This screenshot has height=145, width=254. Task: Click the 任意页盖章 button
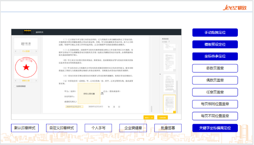pyautogui.click(x=215, y=92)
